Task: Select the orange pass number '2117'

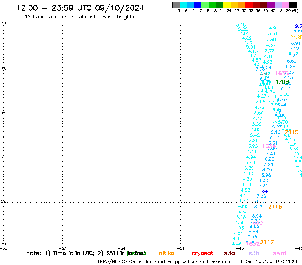Action: tap(267, 242)
